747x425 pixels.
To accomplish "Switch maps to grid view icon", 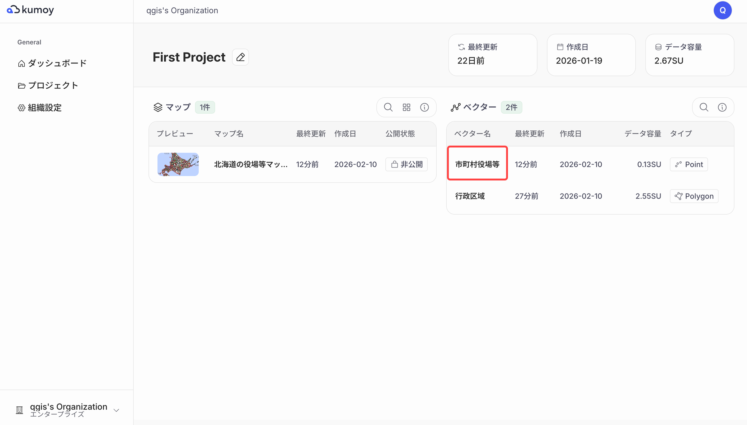I will click(x=406, y=107).
